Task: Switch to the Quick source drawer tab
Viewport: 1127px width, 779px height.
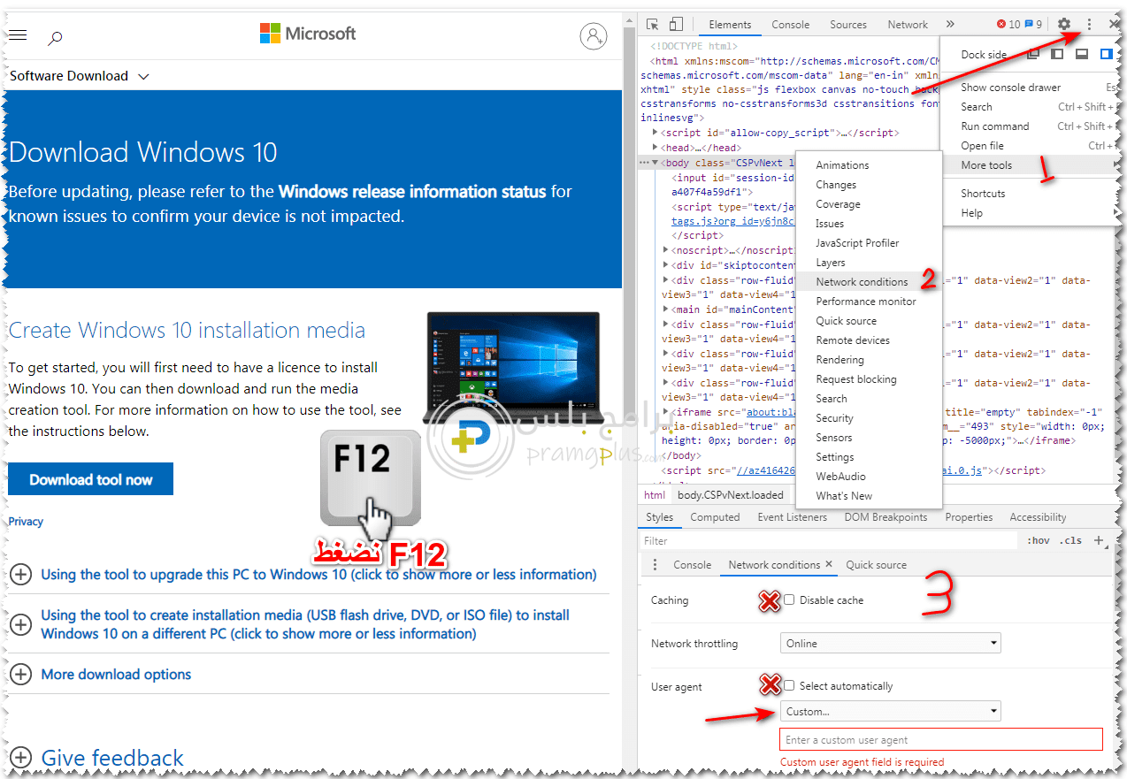Action: click(x=876, y=564)
